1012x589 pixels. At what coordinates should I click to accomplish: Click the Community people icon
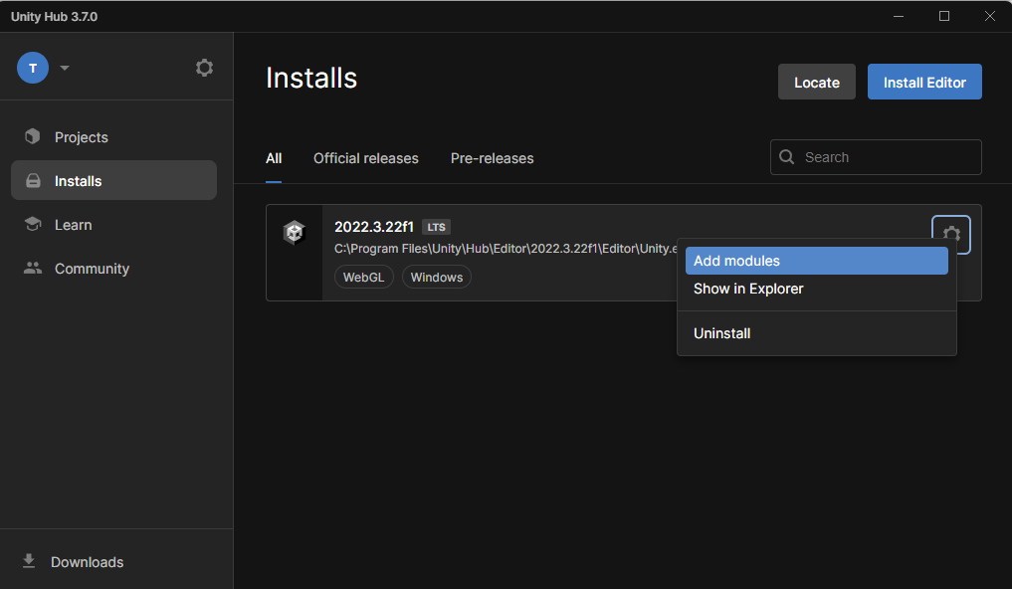33,269
